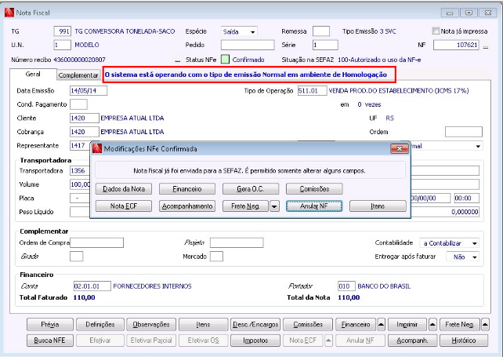Click the ellipsis next to NF field

[x=486, y=46]
